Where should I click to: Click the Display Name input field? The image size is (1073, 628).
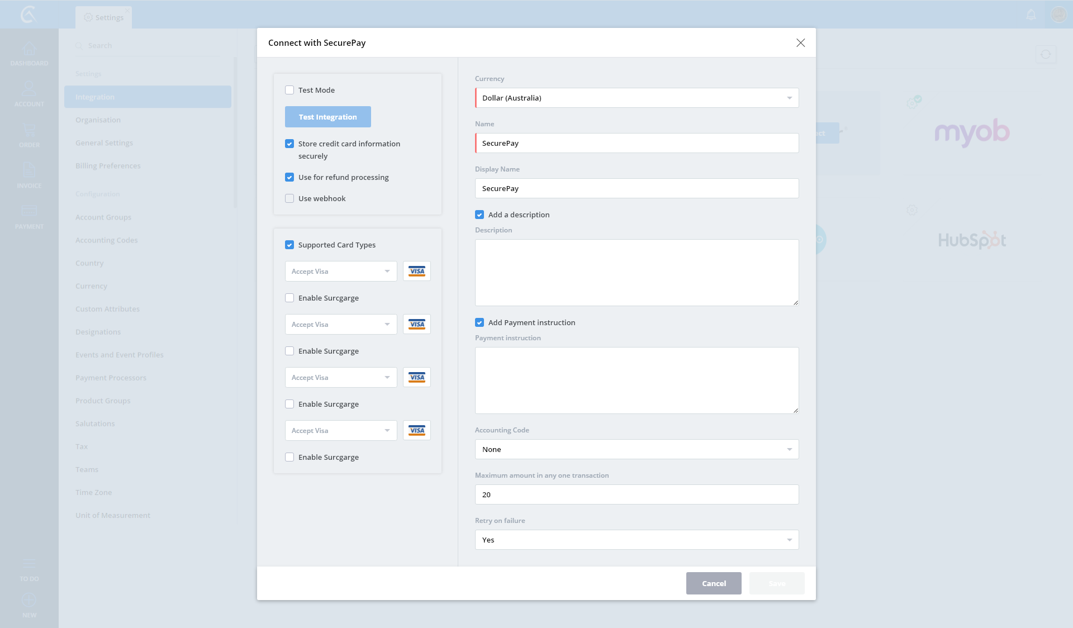(x=637, y=188)
